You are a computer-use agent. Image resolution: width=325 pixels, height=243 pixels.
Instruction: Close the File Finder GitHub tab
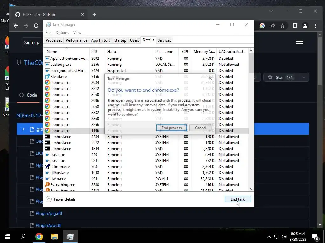[x=83, y=15]
